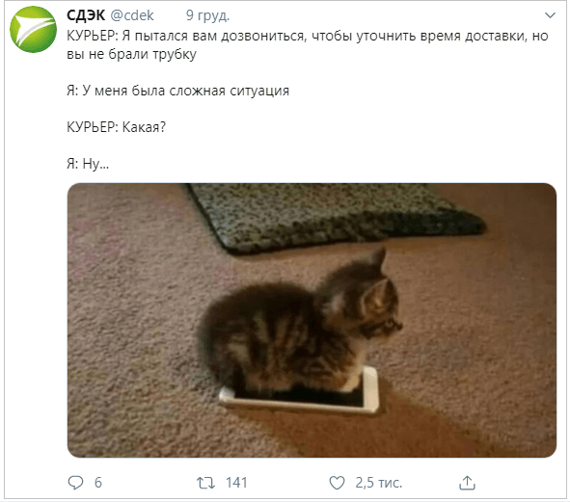The height and width of the screenshot is (502, 570).
Task: Click the line КУРЬЕР: Какая?
Action: [x=117, y=127]
